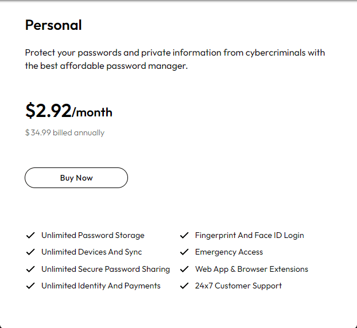Click the $34.99 billed annually note

coord(65,132)
